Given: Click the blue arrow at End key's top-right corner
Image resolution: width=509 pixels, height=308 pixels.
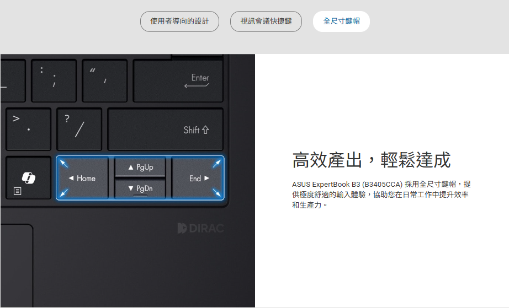Looking at the screenshot, I should coord(217,164).
